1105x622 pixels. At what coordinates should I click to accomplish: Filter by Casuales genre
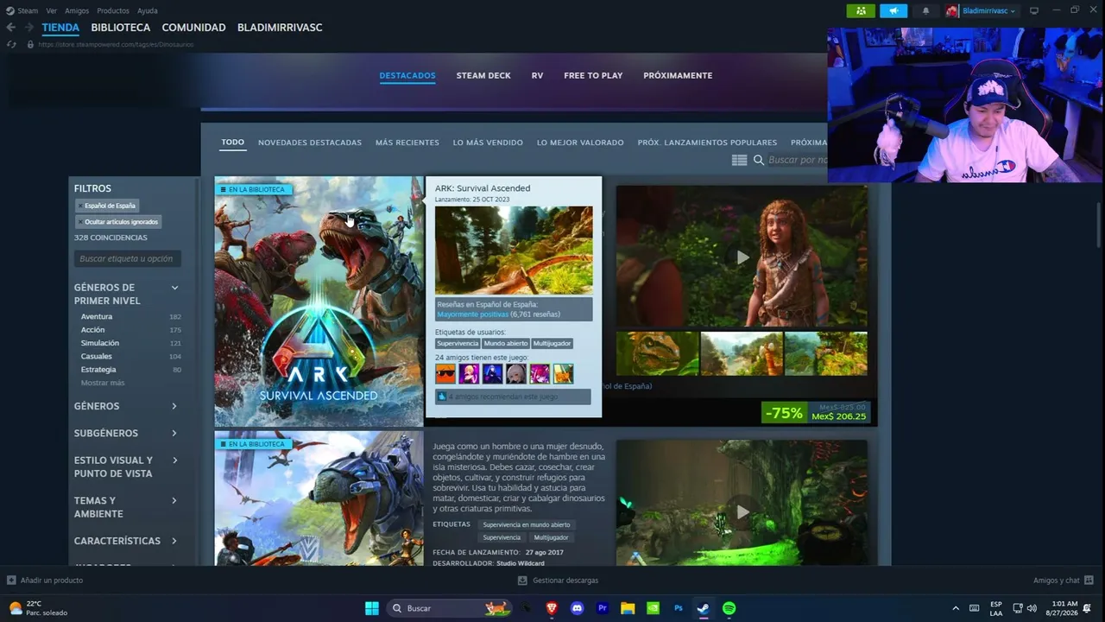[x=96, y=357]
